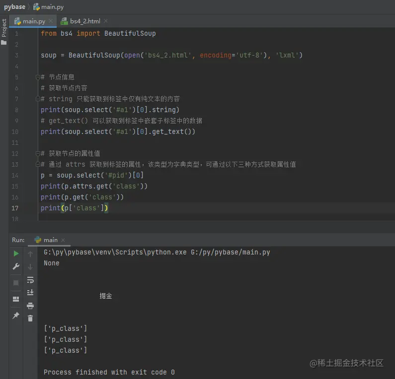The image size is (395, 379).
Task: Open the Project tool window folder icon
Action: coord(4,43)
